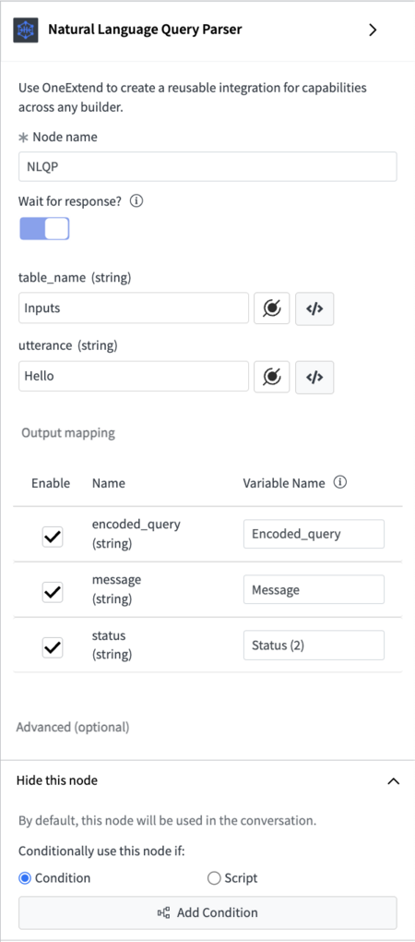The width and height of the screenshot is (415, 942).
Task: Toggle the Wait for response switch
Action: coord(45,229)
